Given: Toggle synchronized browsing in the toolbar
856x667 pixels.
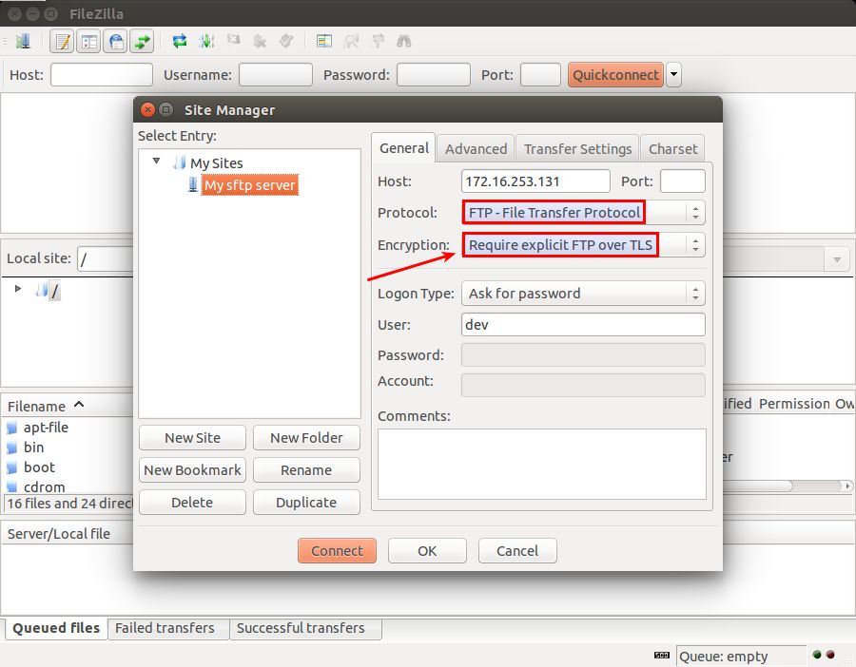Looking at the screenshot, I should pos(378,41).
